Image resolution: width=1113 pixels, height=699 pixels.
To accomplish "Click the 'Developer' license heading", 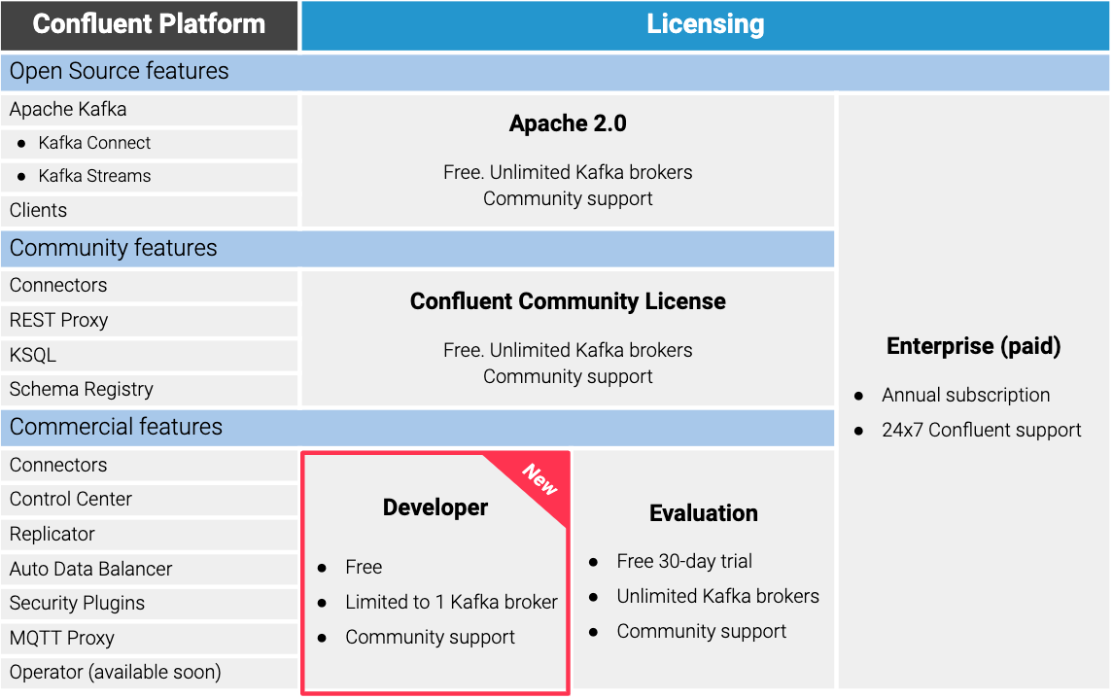I will [435, 508].
